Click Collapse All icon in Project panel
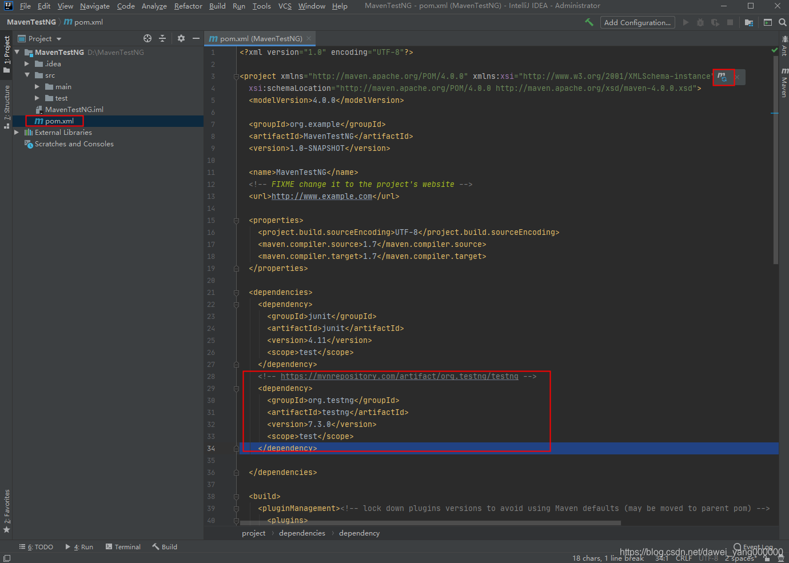 click(162, 38)
